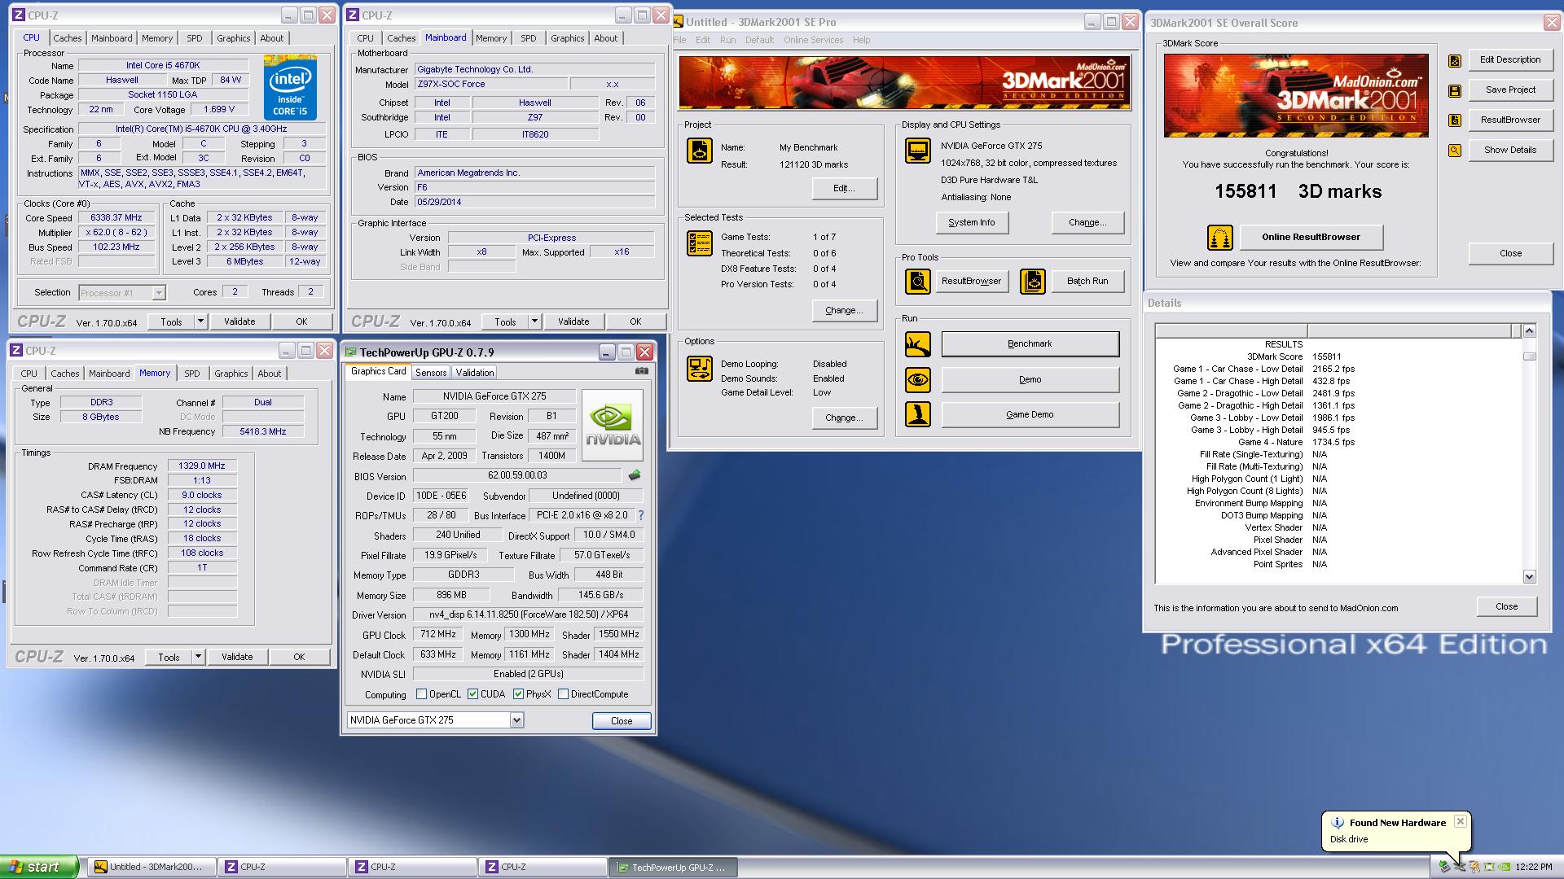Screen dimensions: 1564x879
Task: Toggle the PhysX checkbox
Action: 518,694
